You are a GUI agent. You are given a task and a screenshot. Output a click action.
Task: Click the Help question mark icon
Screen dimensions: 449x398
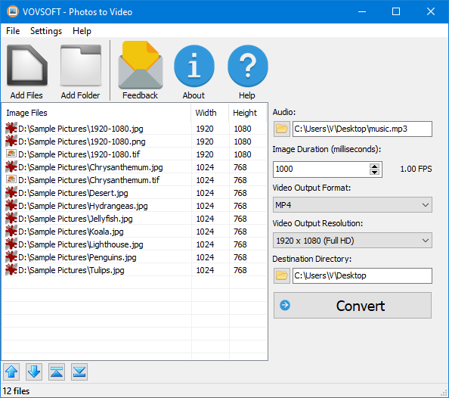(x=248, y=66)
